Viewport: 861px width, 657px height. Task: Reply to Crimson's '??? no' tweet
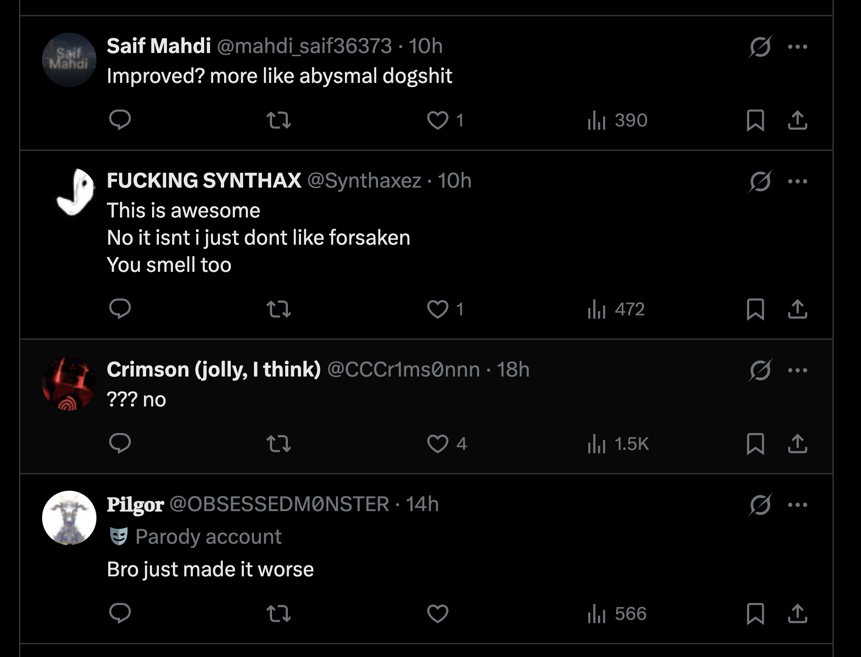[x=120, y=443]
